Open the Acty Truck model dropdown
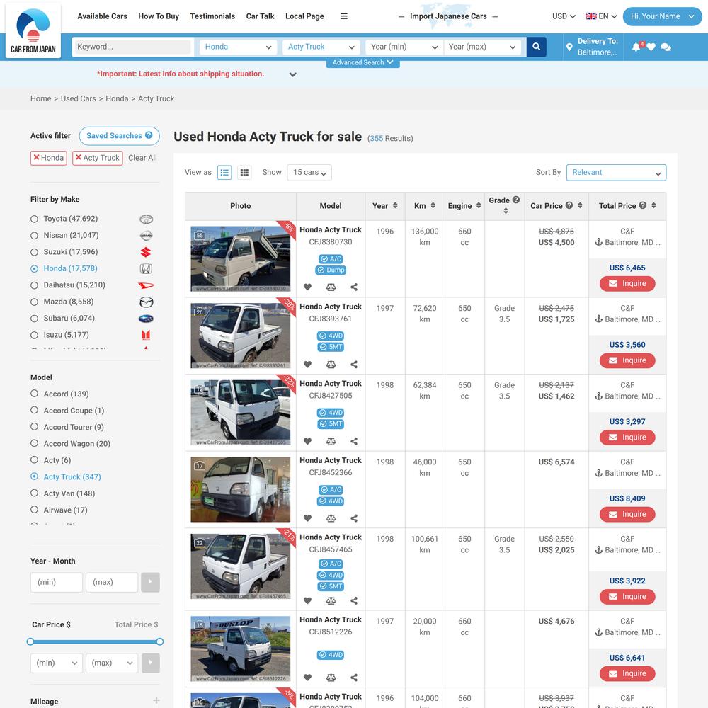708x708 pixels. (x=321, y=47)
